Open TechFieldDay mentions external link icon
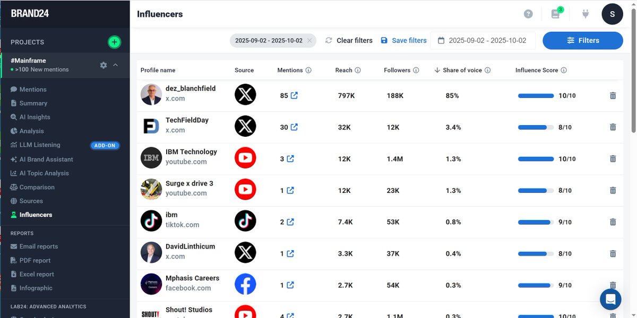The width and height of the screenshot is (637, 318). [x=294, y=127]
